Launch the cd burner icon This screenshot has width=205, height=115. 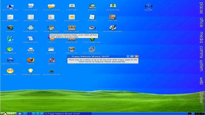coord(92,28)
